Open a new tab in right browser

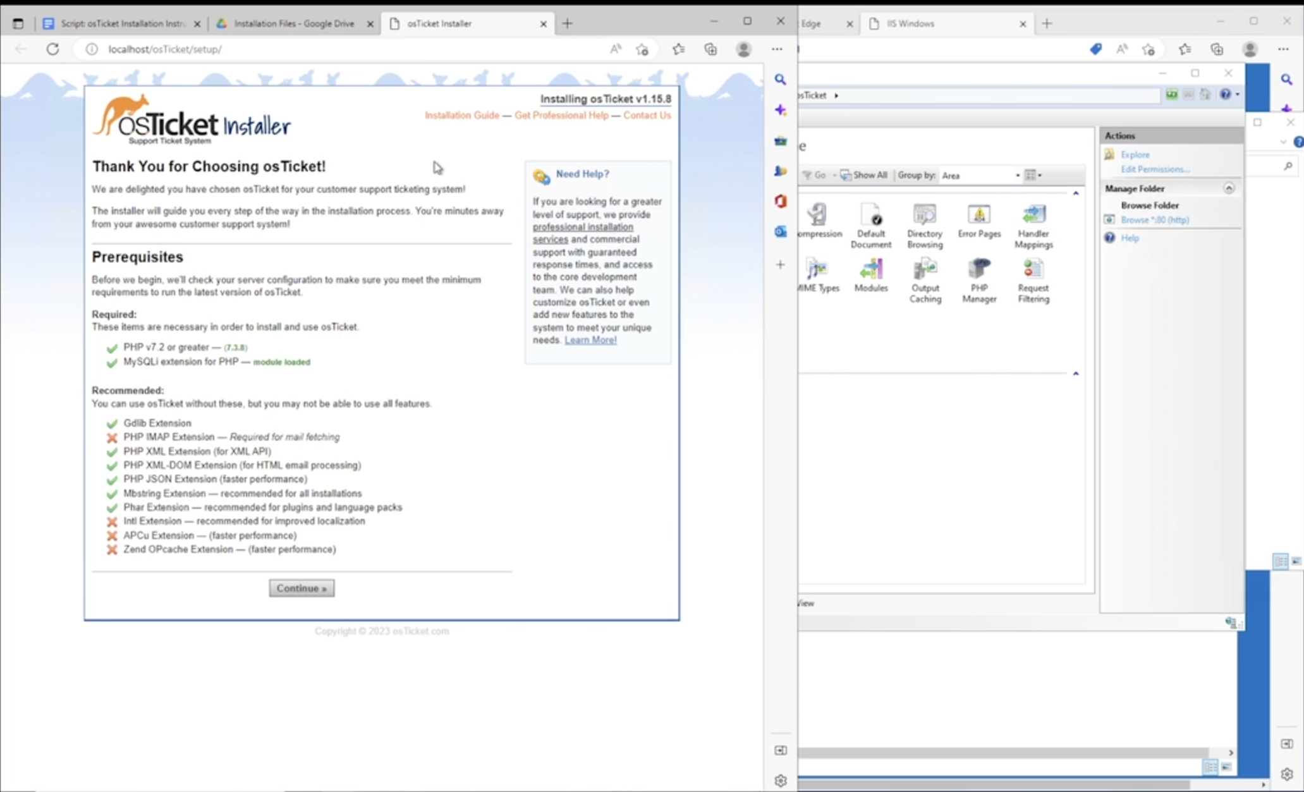(x=1047, y=23)
